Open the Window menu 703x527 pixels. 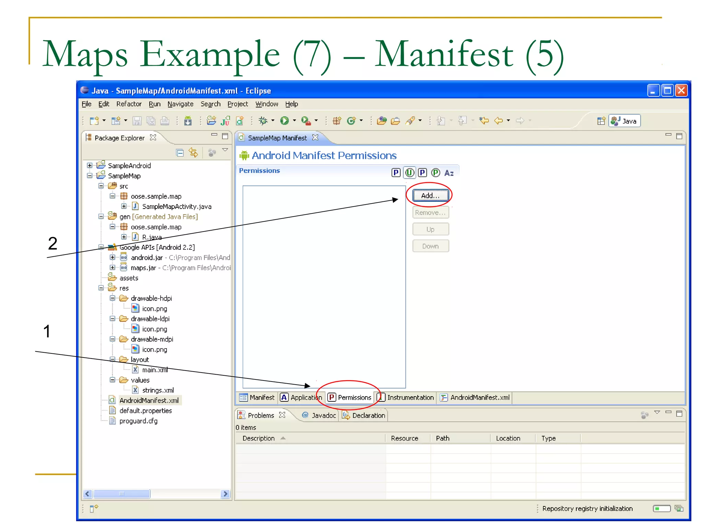pyautogui.click(x=267, y=104)
